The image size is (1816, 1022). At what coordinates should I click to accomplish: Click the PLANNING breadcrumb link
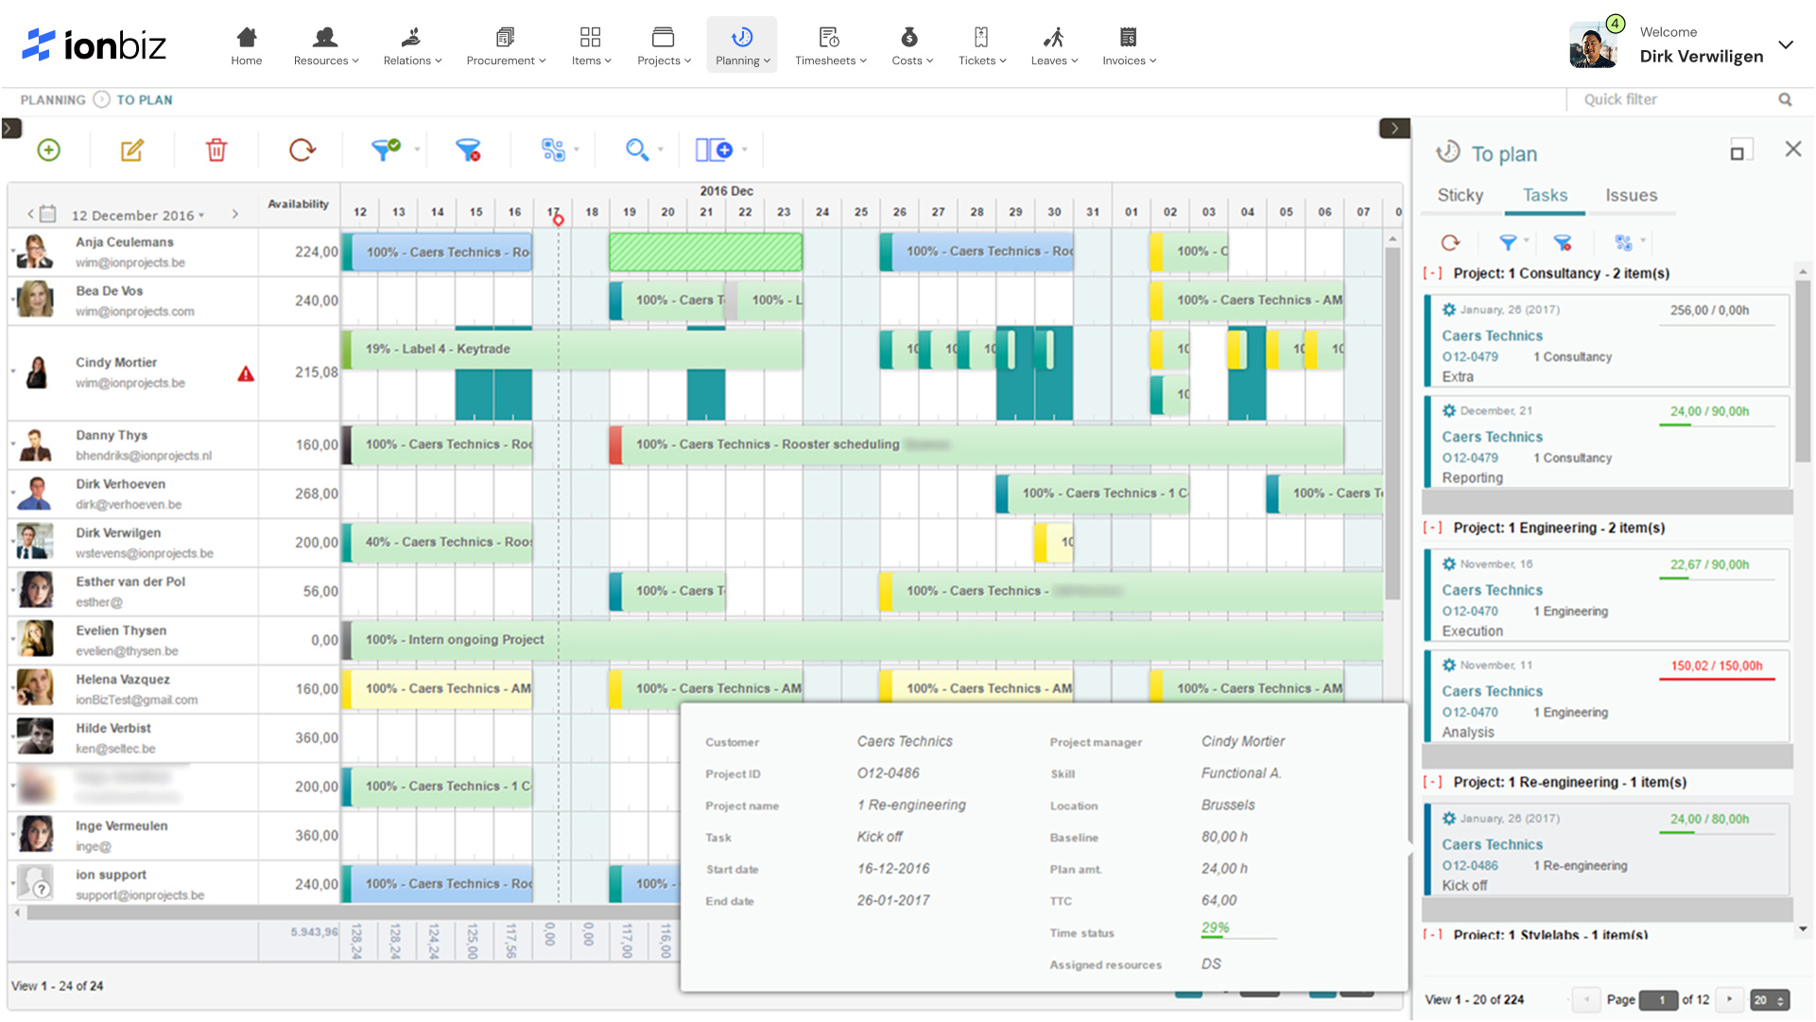(53, 100)
